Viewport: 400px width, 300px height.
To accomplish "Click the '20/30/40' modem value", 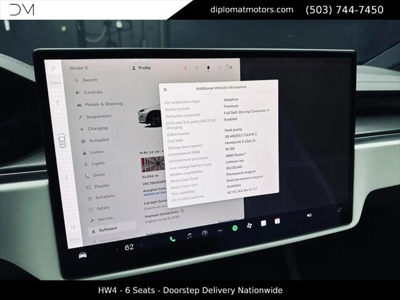I will click(234, 167).
